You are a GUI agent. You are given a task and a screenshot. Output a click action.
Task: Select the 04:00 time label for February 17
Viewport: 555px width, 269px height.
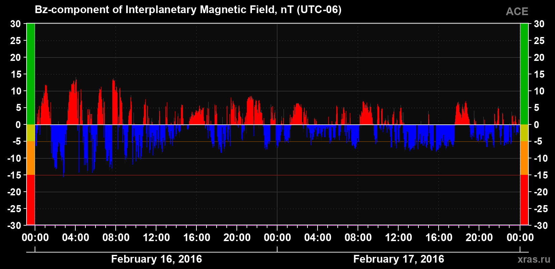click(318, 238)
